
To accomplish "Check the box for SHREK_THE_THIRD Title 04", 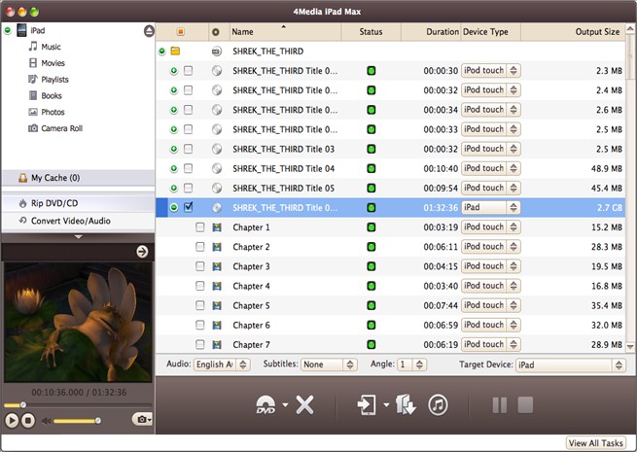I will [x=188, y=168].
